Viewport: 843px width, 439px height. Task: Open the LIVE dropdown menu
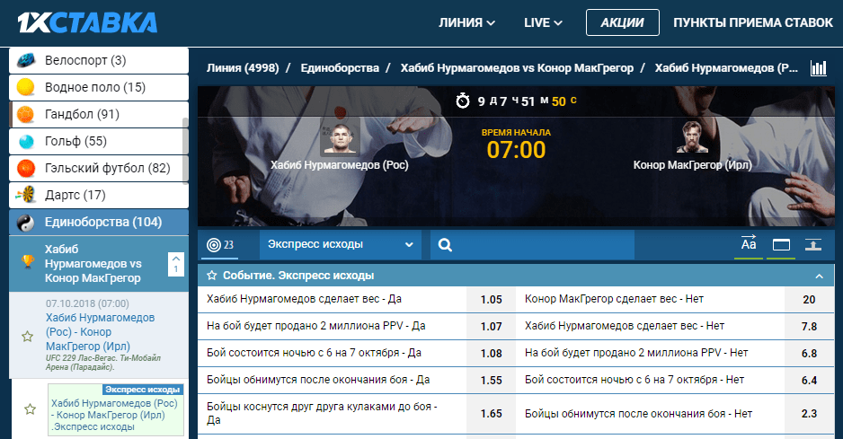pos(543,22)
